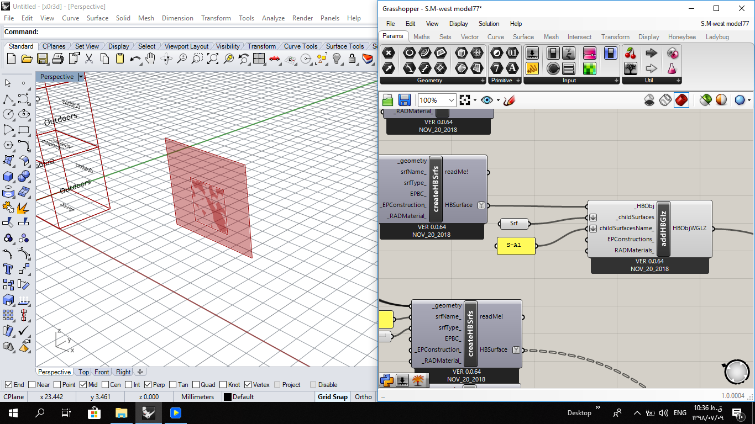755x424 pixels.
Task: Open the Print icon in Rhino toolbar
Action: click(58, 59)
